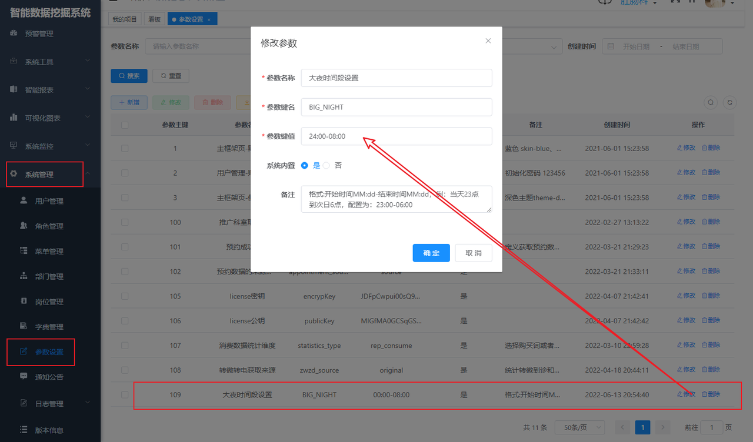Focus the 参数名称 field in dialog
Screen dimensions: 753x442
[x=397, y=78]
